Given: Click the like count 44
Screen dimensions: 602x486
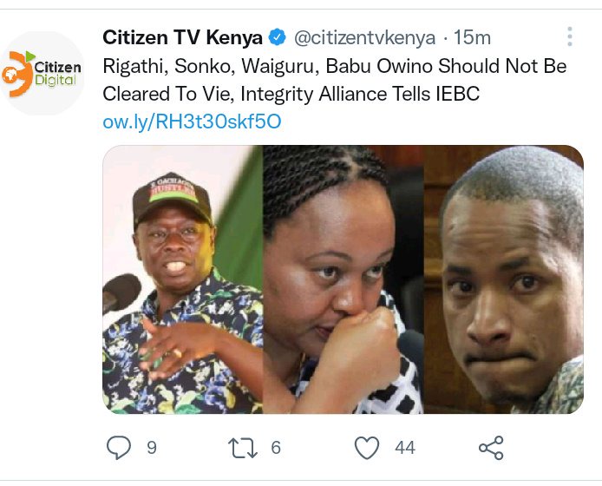Looking at the screenshot, I should (405, 448).
